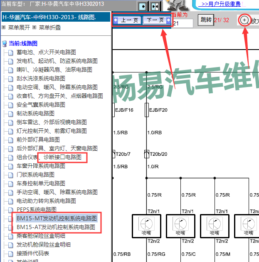This screenshot has width=259, height=262.
Task: Click document icon beside 蓄电池、点火开关电路图
Action: coord(11,52)
